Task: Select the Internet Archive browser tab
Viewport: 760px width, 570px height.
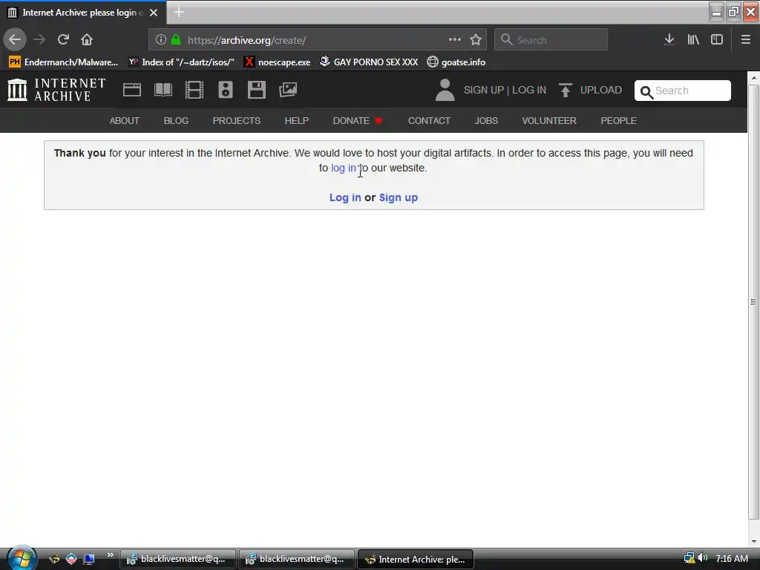Action: (83, 13)
